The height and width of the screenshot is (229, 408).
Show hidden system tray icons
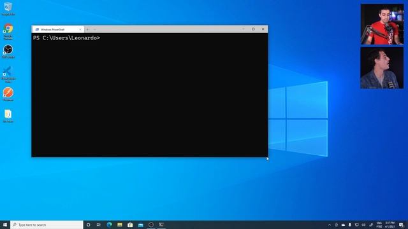click(330, 225)
